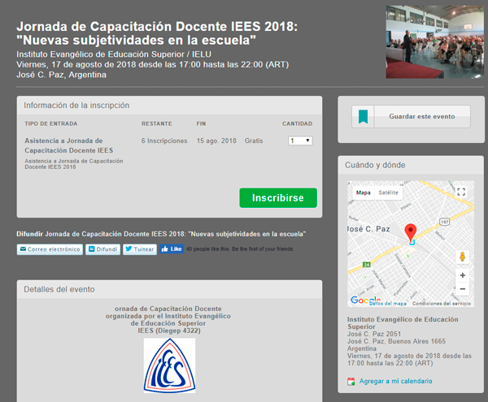
Task: Click the Tuitear share button
Action: pos(140,249)
